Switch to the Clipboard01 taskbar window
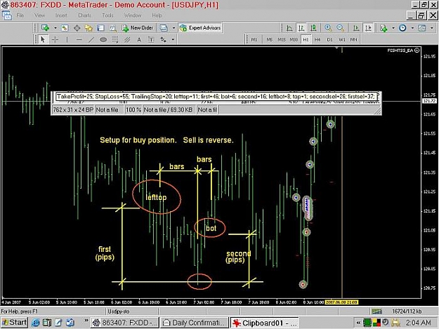 (263, 323)
